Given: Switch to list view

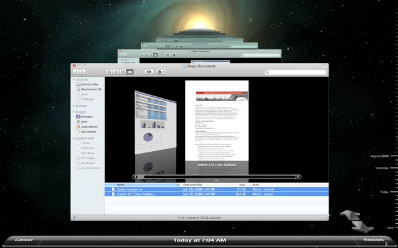Looking at the screenshot, I should pos(116,72).
